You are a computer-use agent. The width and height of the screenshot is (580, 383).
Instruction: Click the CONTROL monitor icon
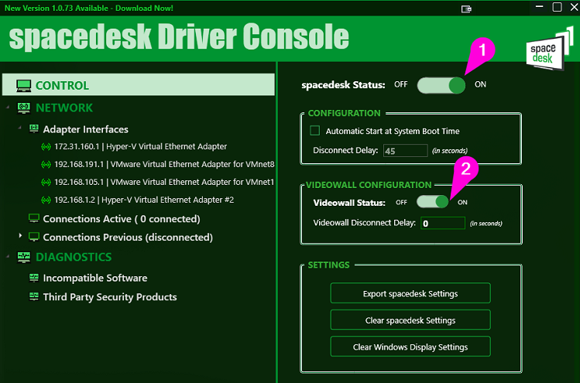tap(24, 85)
